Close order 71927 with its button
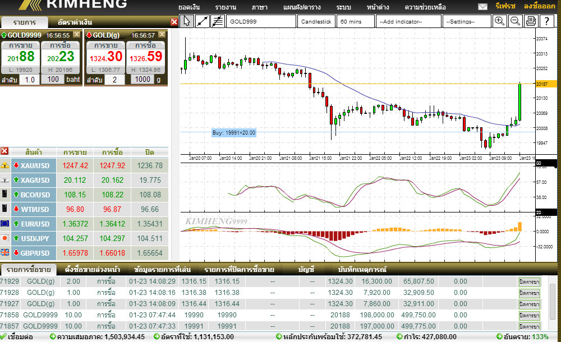Image resolution: width=561 pixels, height=342 pixels. coord(529,304)
